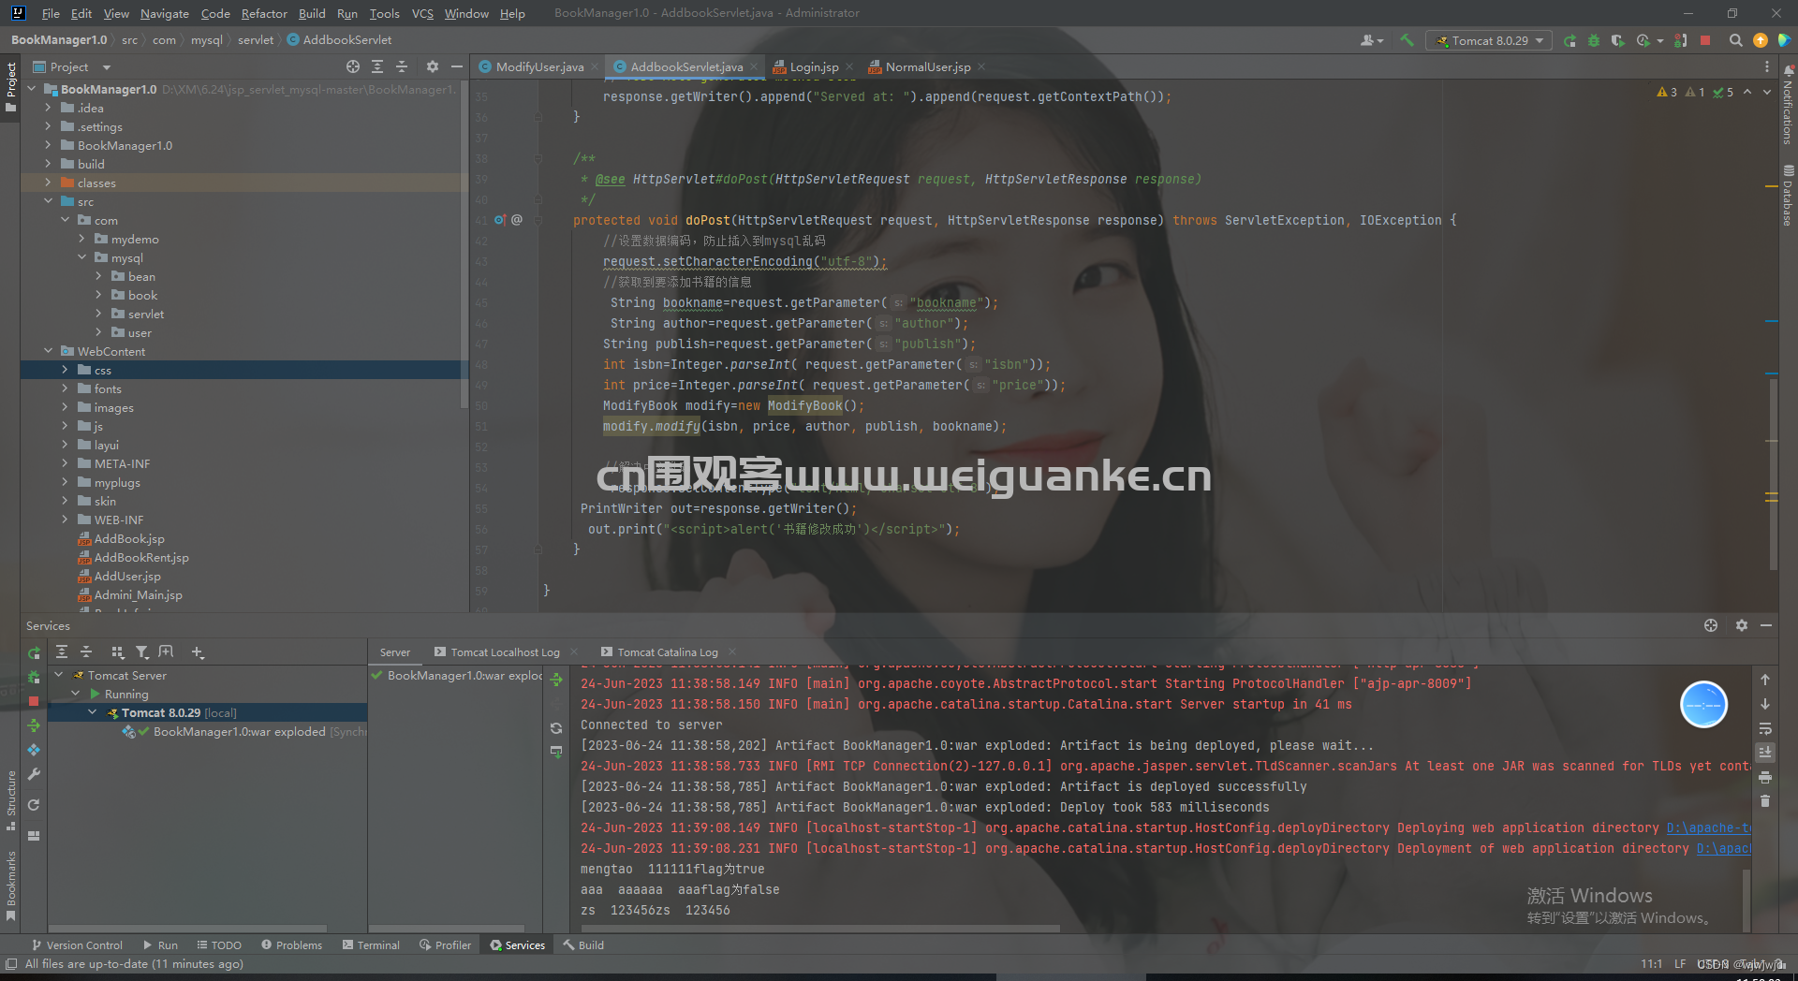Click the warnings count indicator in editor
The height and width of the screenshot is (981, 1798).
tap(1667, 92)
